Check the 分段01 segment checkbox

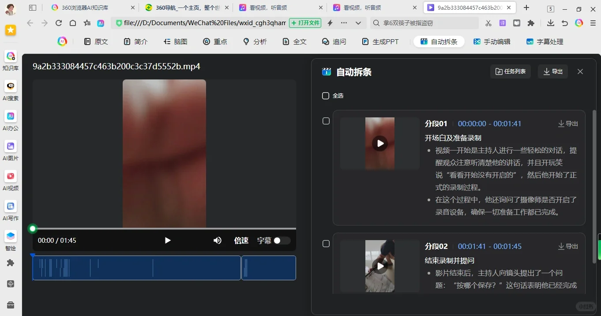(x=326, y=121)
